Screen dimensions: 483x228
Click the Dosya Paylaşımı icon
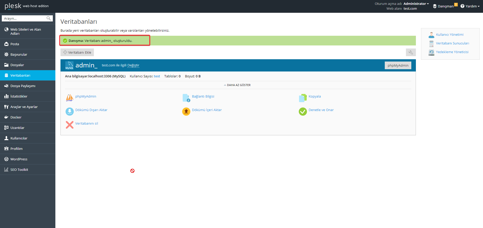click(6, 86)
